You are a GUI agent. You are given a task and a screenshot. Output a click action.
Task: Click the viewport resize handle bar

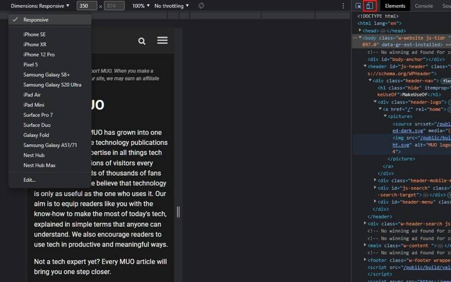[x=178, y=212]
